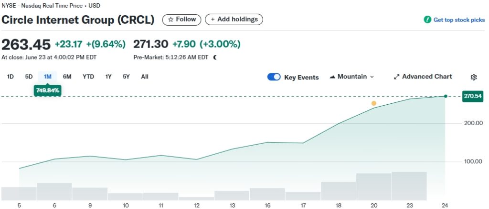This screenshot has width=489, height=209.
Task: Open the Mountain chart type dropdown
Action: pyautogui.click(x=352, y=77)
